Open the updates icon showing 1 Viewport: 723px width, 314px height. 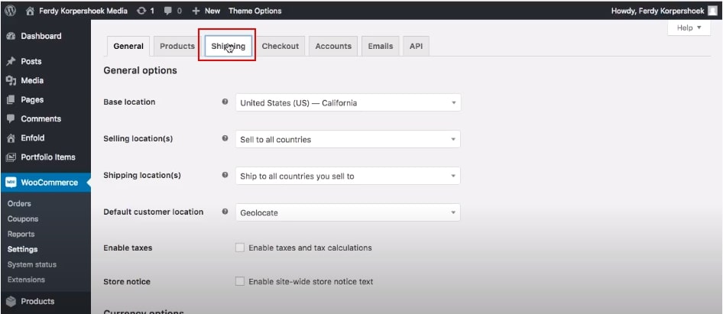pyautogui.click(x=141, y=11)
